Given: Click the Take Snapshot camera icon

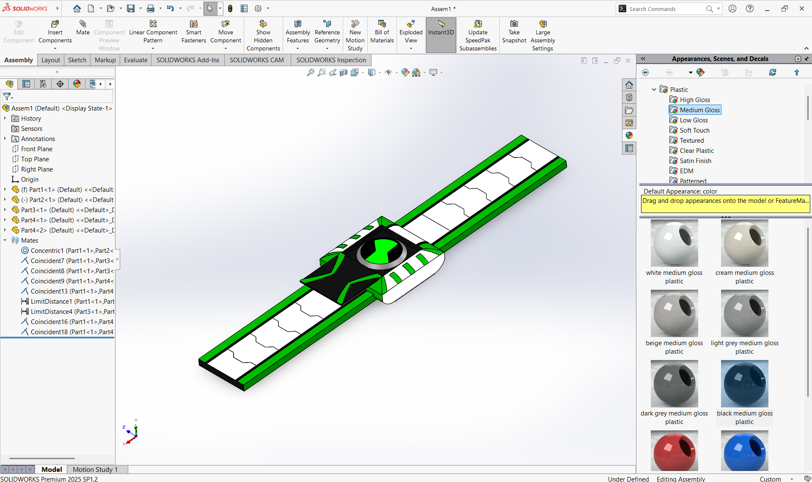Looking at the screenshot, I should click(514, 24).
